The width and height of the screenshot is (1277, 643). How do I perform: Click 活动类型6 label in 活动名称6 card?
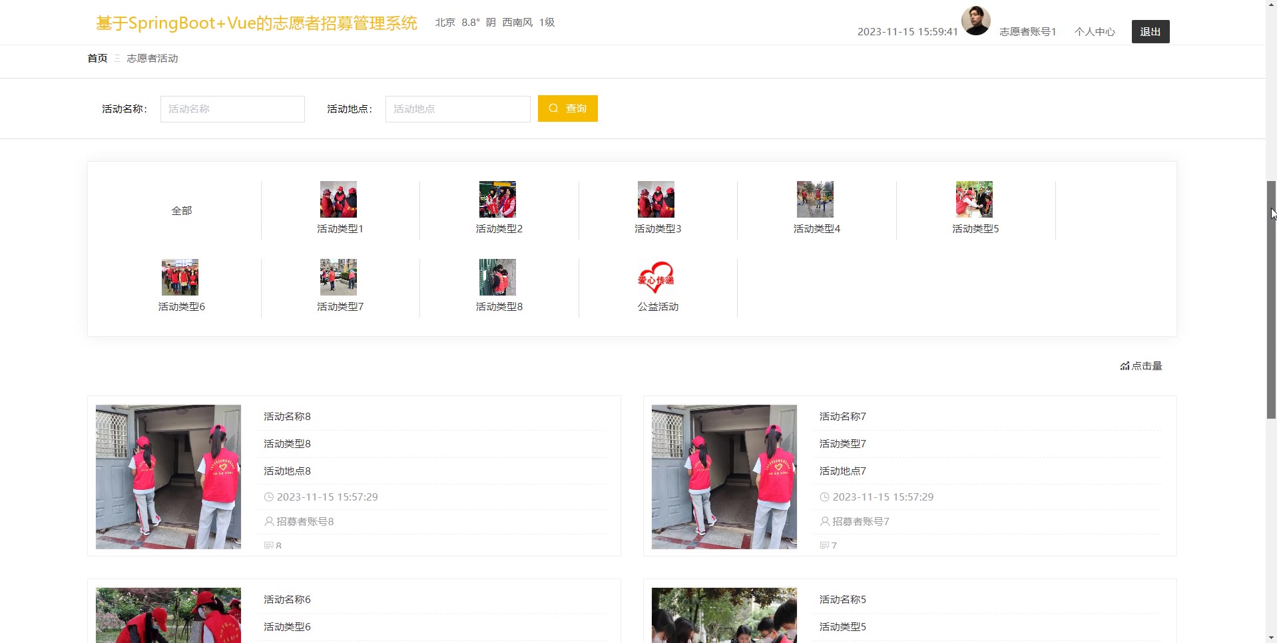287,627
